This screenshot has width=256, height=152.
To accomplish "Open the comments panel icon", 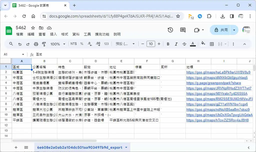I will click(183, 30).
